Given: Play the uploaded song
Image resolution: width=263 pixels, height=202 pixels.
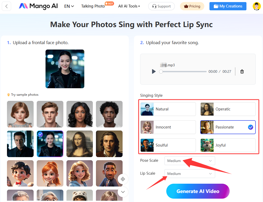Looking at the screenshot, I should click(x=154, y=71).
